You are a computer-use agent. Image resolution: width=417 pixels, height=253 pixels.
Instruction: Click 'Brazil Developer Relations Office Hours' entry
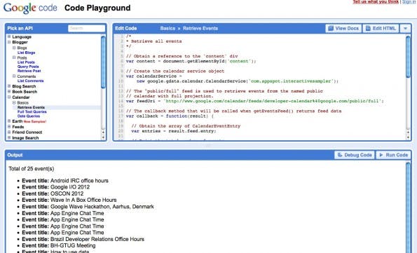(97, 239)
